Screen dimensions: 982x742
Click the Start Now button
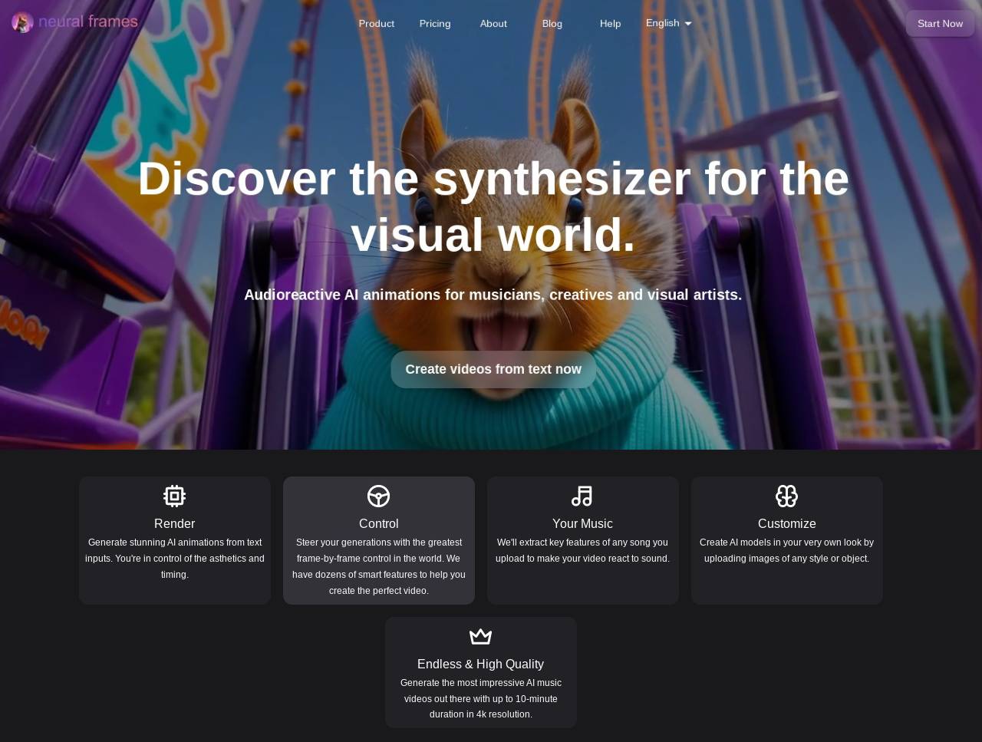coord(941,24)
